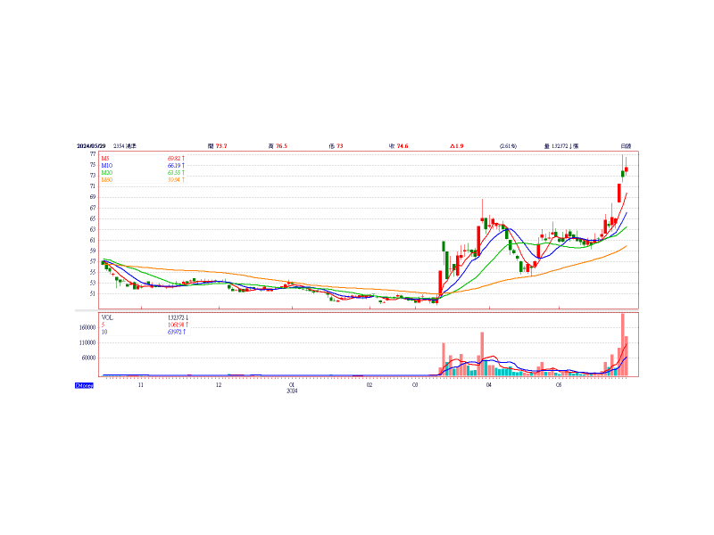The image size is (714, 535).
Task: Click the closing price 74.6 value
Action: pos(401,145)
